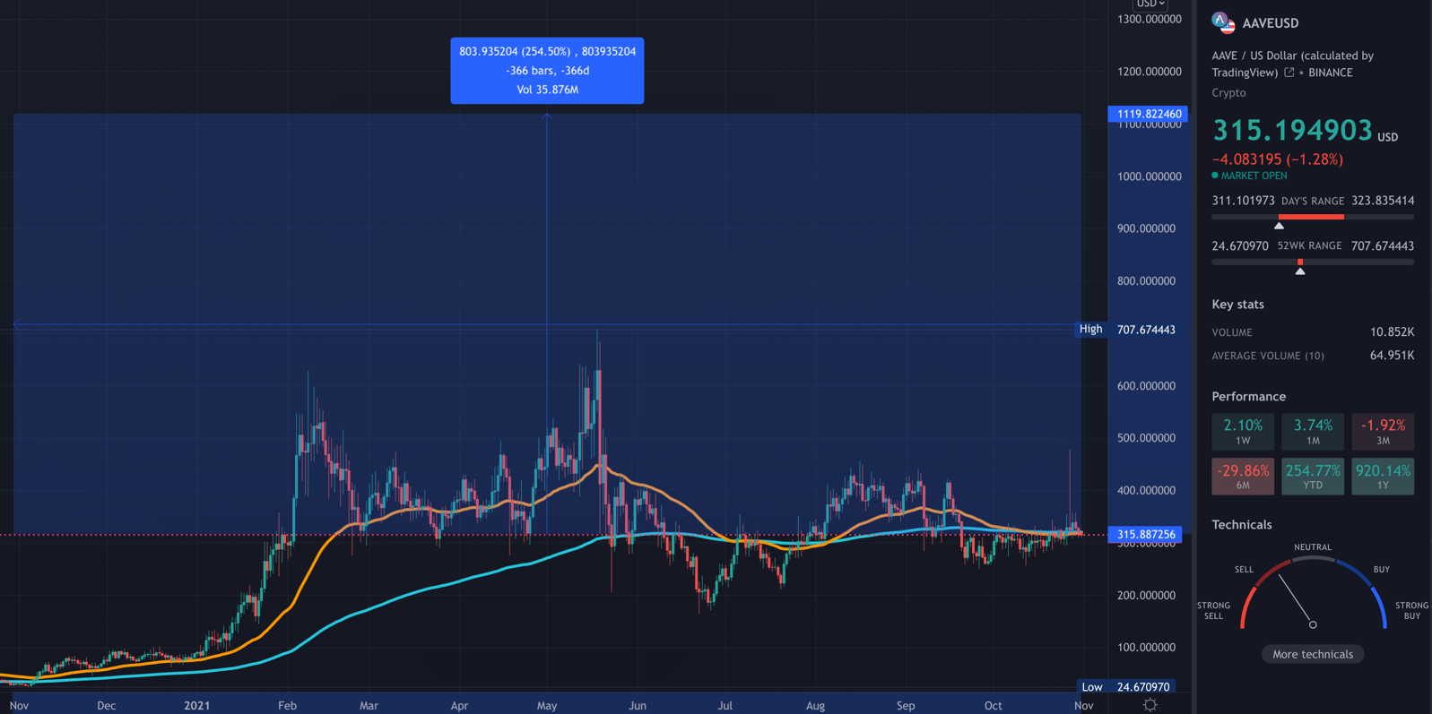The height and width of the screenshot is (714, 1432).
Task: Click the 1000.000000 price scale label
Action: (x=1150, y=176)
